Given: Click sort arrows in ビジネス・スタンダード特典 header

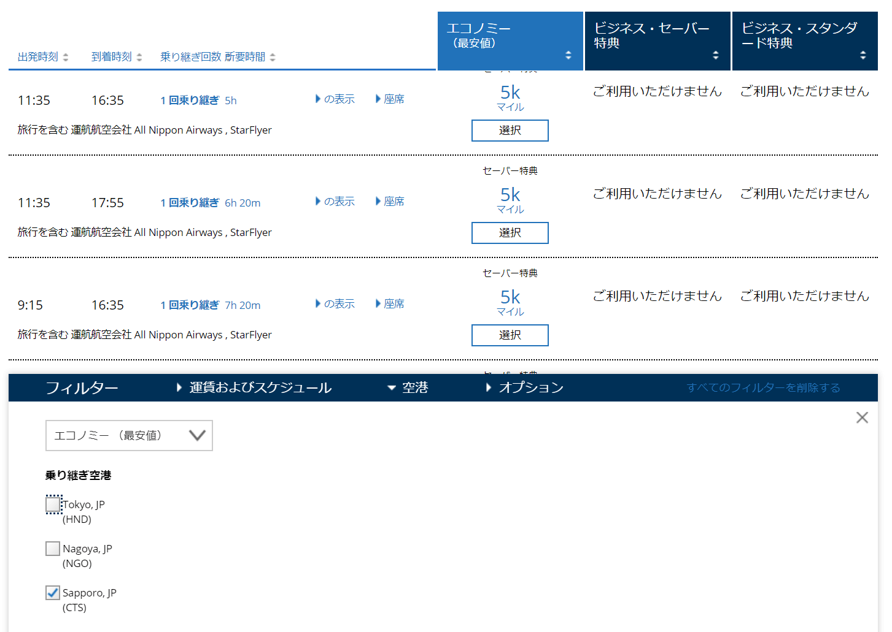Looking at the screenshot, I should (x=863, y=55).
